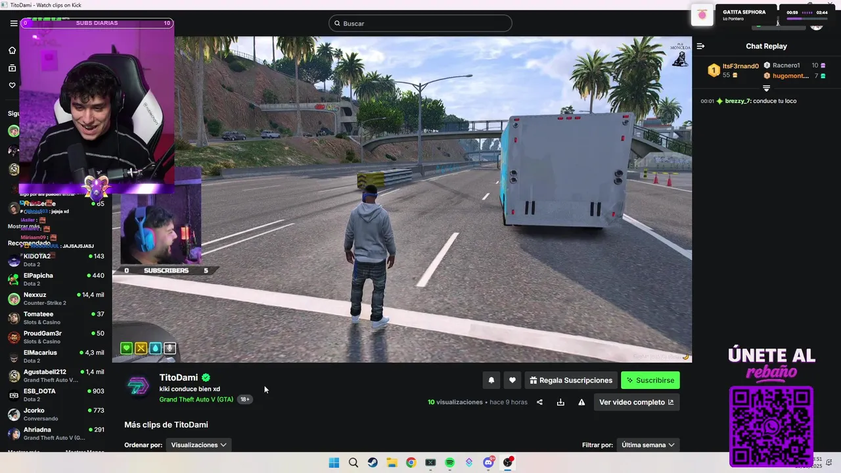Open Discord from taskbar
Screen dimensions: 841x473
(488, 462)
